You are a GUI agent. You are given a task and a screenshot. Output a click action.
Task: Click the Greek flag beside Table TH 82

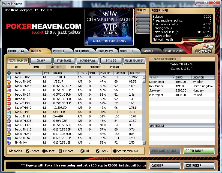coord(9,77)
